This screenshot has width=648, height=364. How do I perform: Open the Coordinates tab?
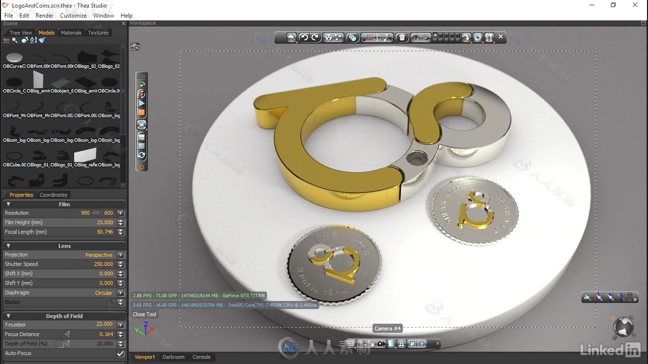pos(53,195)
